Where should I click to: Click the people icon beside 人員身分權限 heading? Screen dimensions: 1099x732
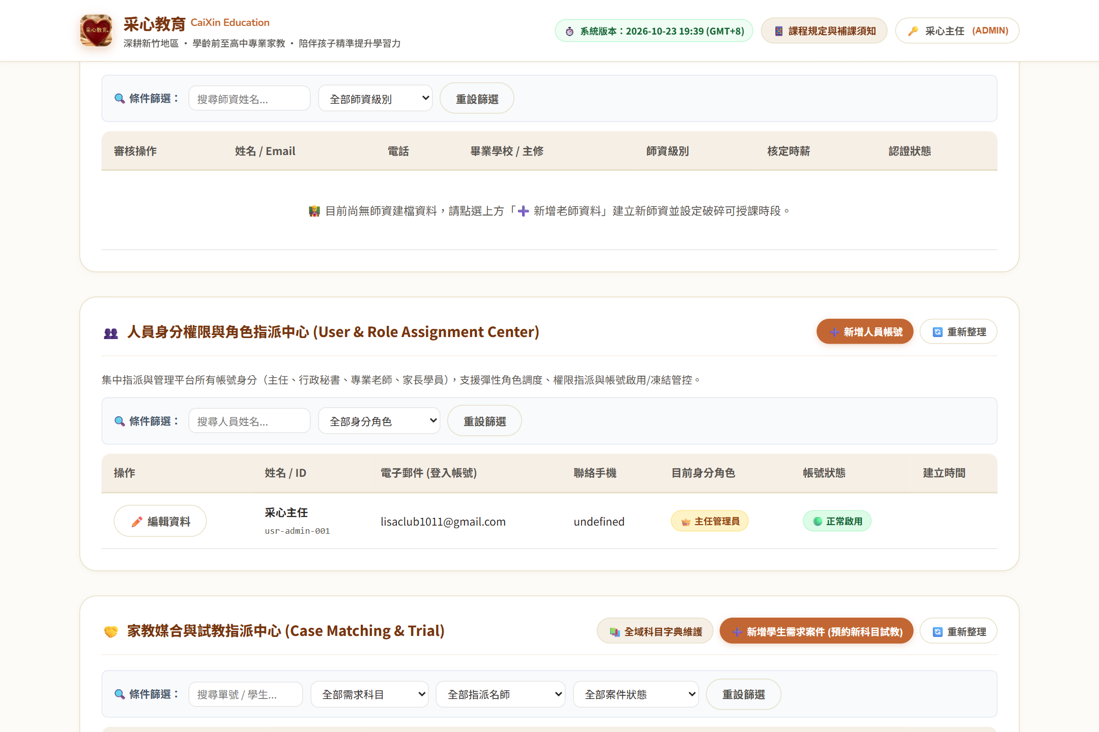click(111, 333)
